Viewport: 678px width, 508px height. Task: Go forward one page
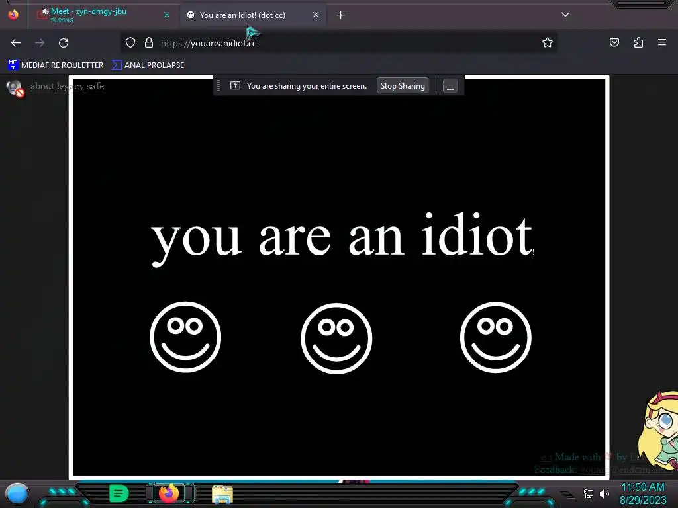(40, 43)
